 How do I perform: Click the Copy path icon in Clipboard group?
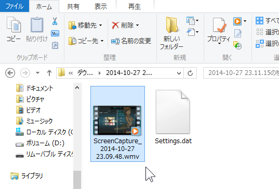coord(55,33)
